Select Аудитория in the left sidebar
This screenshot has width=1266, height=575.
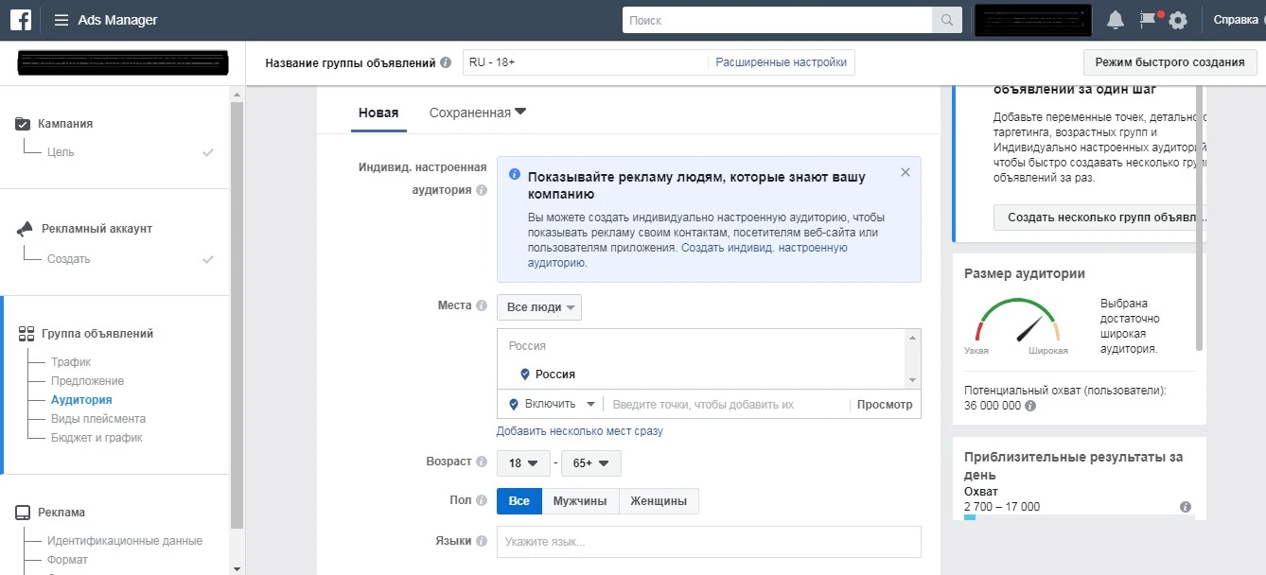coord(83,399)
